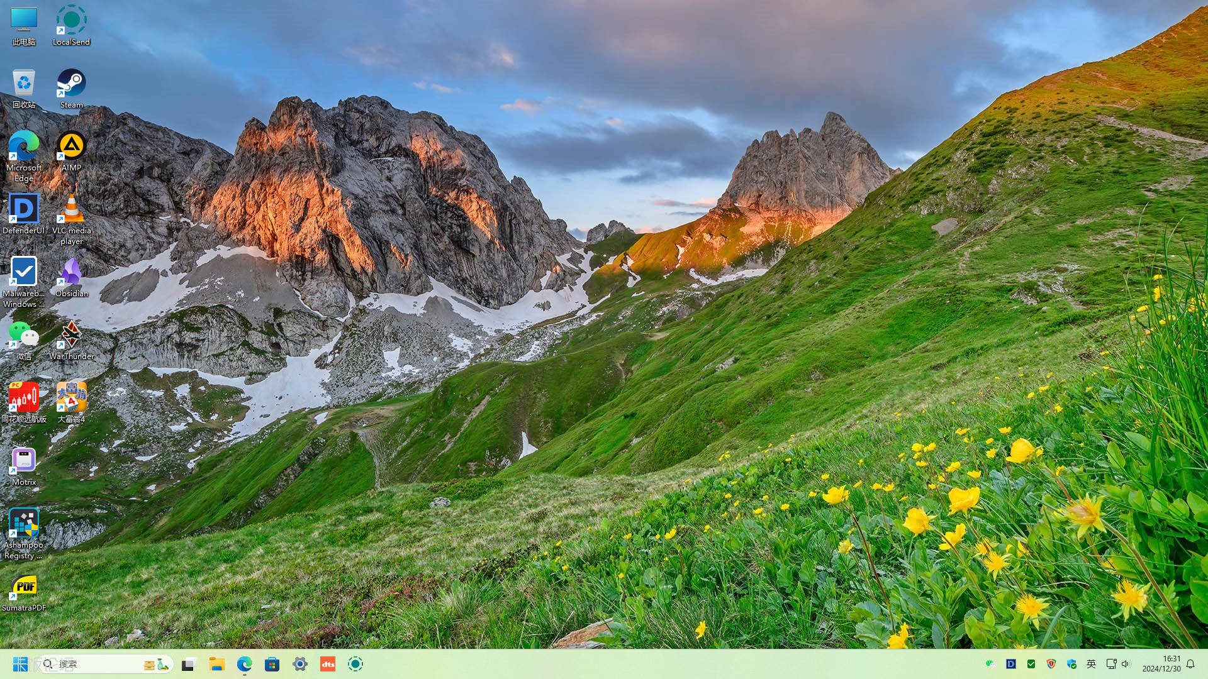Select the VLC media player shortcut

point(71,219)
